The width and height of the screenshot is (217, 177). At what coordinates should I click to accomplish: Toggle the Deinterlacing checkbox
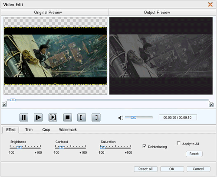coord(145,146)
